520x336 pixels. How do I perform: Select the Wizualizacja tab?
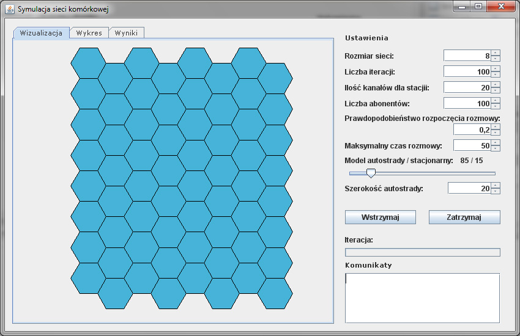tap(41, 33)
